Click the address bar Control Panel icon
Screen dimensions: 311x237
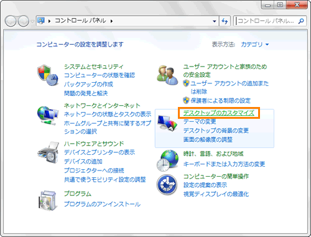click(41, 21)
